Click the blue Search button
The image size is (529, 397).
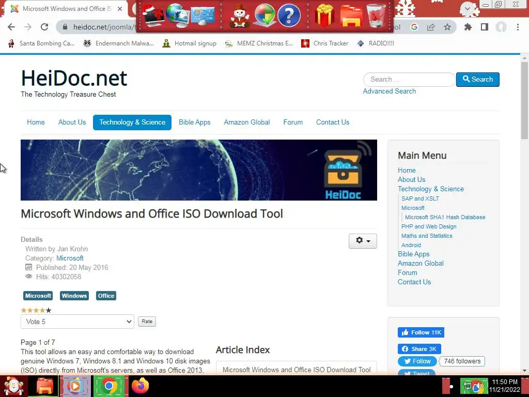[477, 79]
